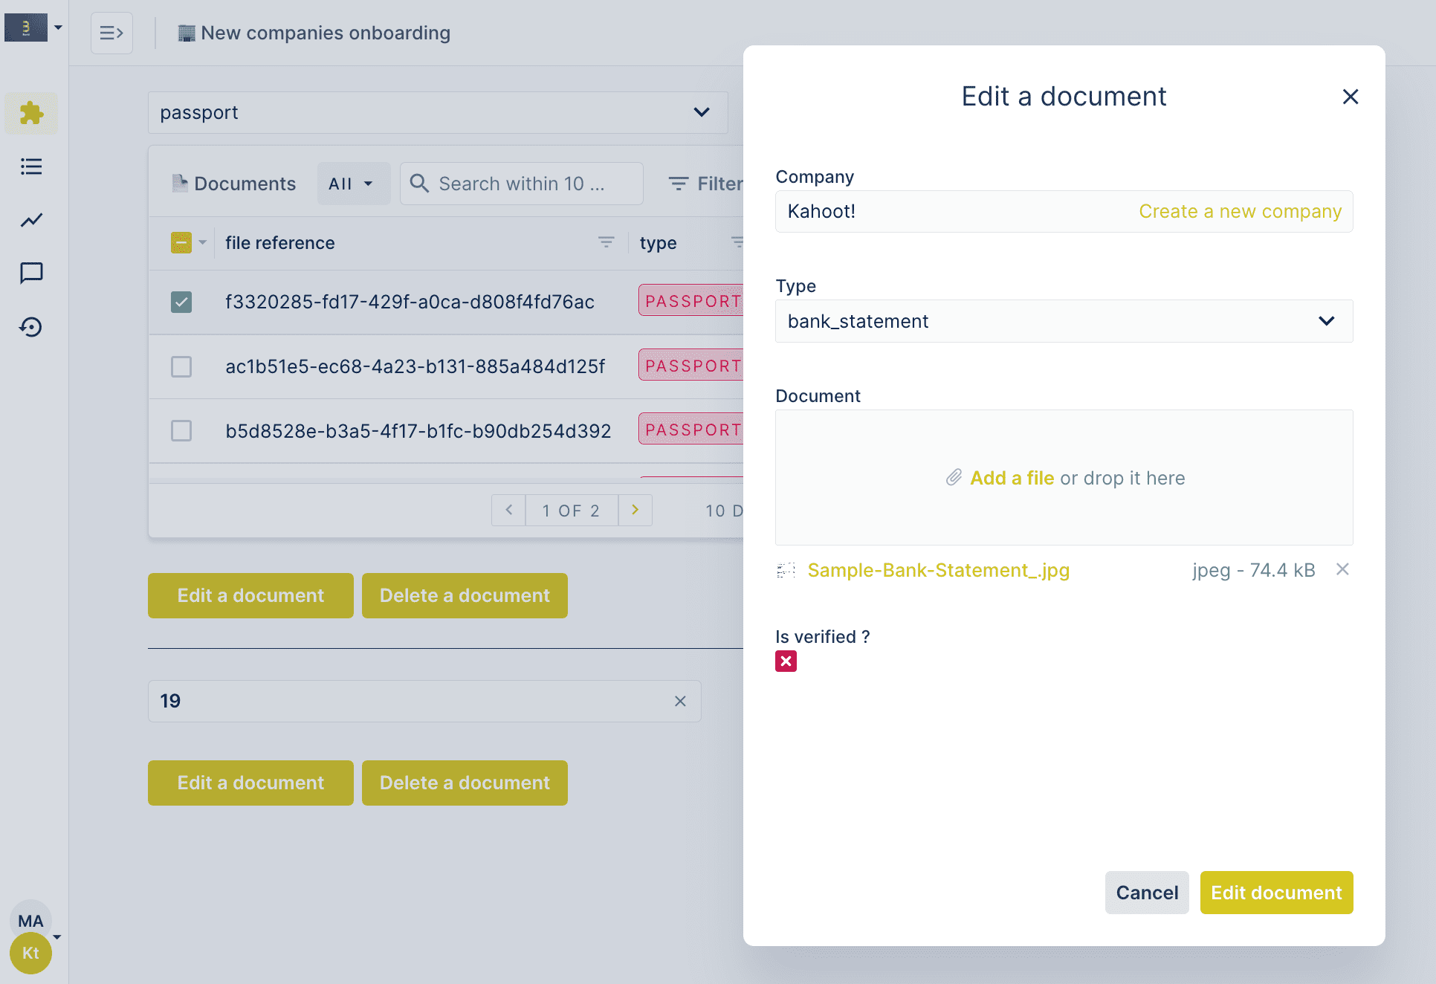Click f3320285-fd17-429f-a0ca-d808f4fd76ac reference

410,302
